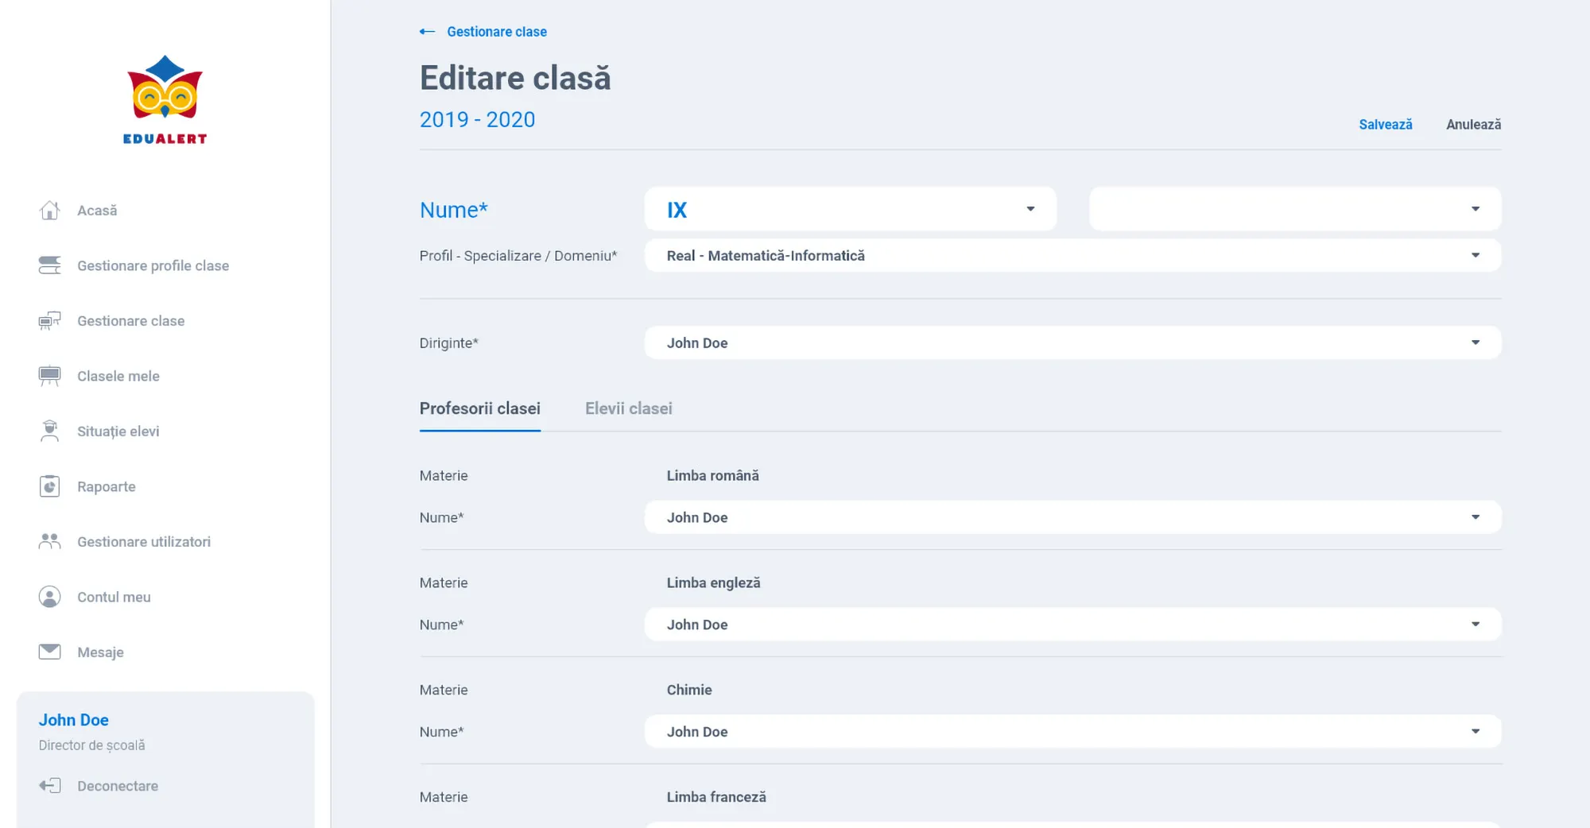Click the Gestionare clase sidebar icon
Viewport: 1590px width, 828px height.
(x=49, y=321)
